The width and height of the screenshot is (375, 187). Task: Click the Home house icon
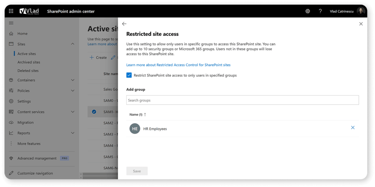click(x=11, y=34)
